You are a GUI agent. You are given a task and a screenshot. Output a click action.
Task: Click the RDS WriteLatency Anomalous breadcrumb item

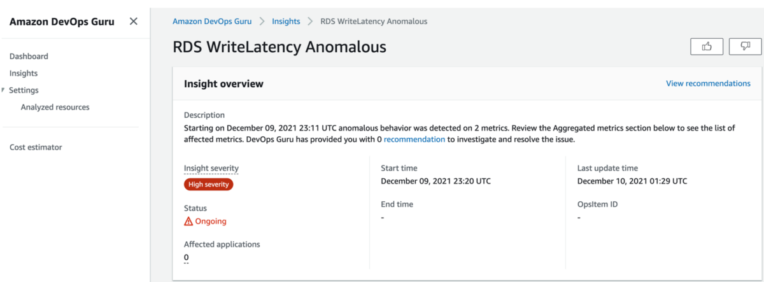(x=373, y=21)
